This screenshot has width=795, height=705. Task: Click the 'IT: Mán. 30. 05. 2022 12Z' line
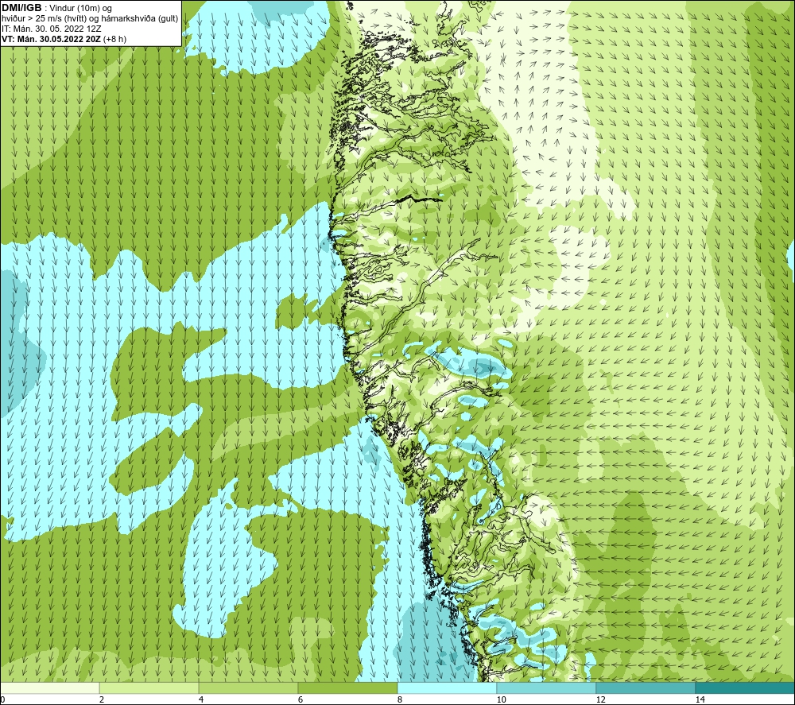[51, 29]
